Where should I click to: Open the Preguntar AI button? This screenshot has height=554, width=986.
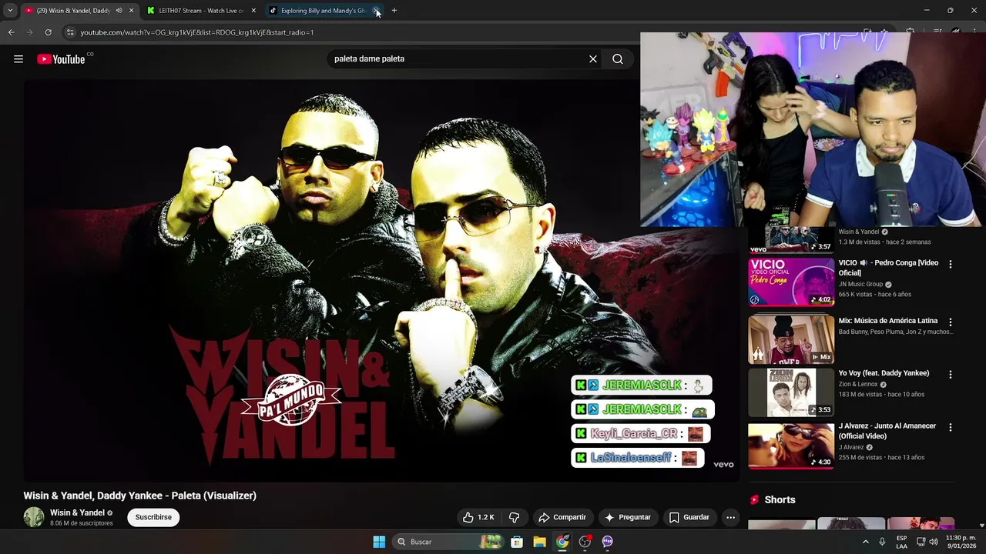(628, 517)
